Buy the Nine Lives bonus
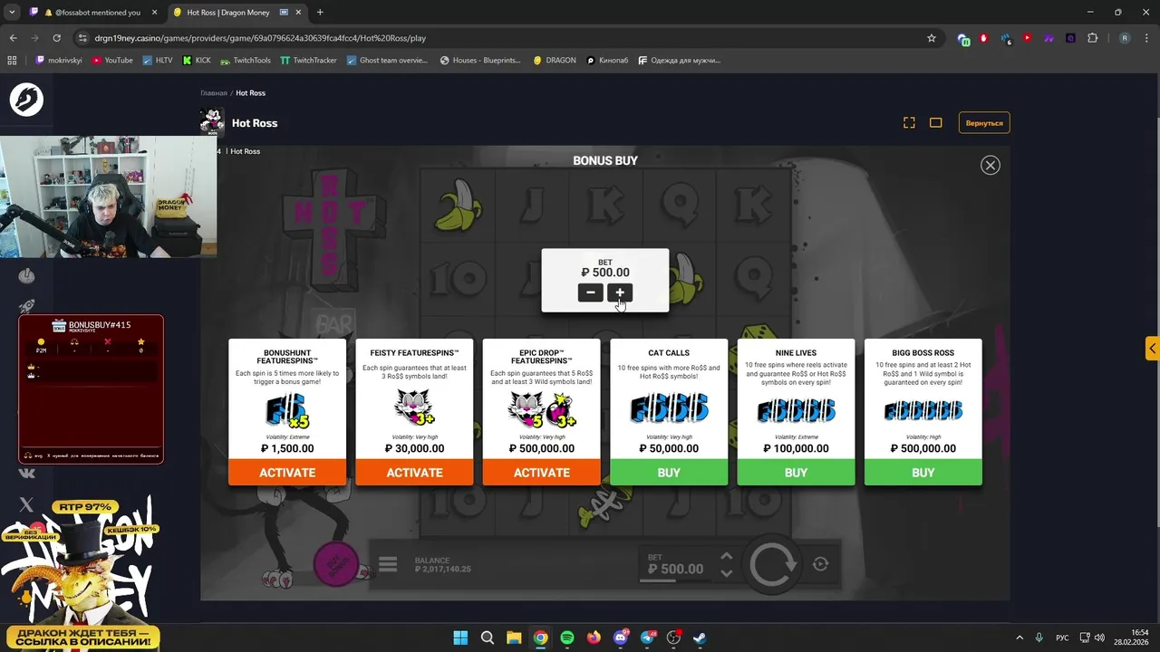1160x652 pixels. click(x=796, y=473)
